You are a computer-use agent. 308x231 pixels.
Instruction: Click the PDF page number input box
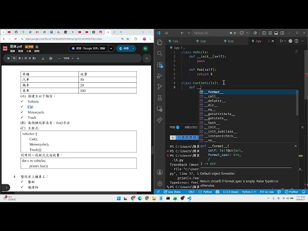[x=14, y=58]
